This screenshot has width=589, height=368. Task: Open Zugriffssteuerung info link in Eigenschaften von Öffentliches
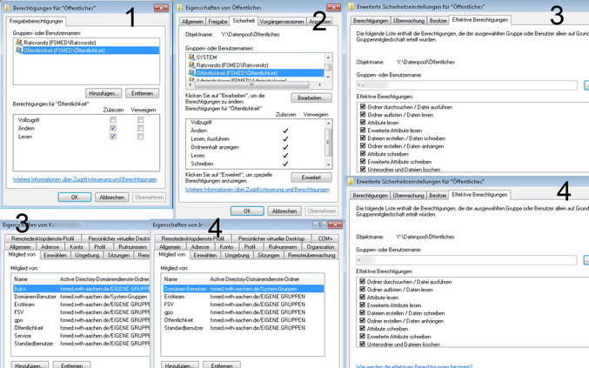pos(258,190)
